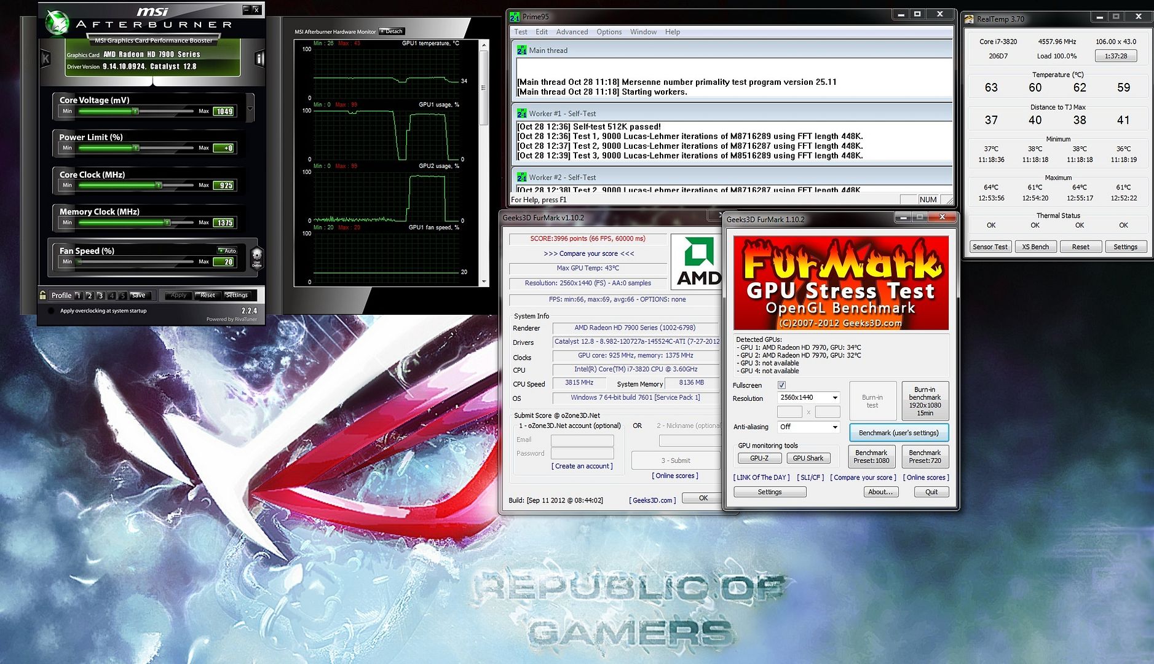Select Afterburner profile slot 2
Screen dimensions: 1154x664
tap(89, 296)
